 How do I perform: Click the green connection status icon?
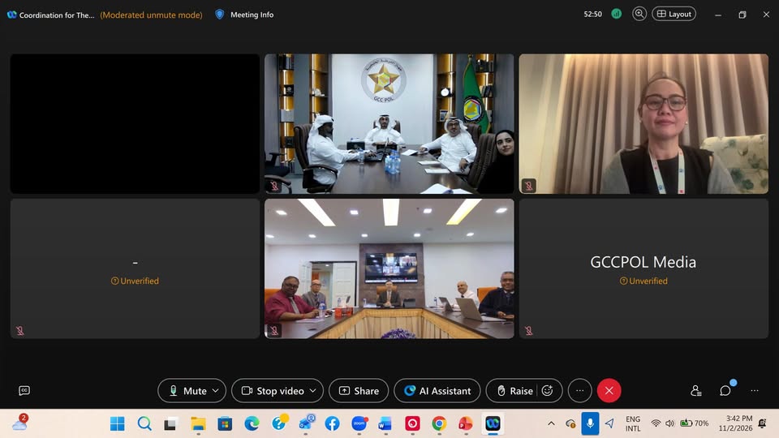pyautogui.click(x=617, y=14)
